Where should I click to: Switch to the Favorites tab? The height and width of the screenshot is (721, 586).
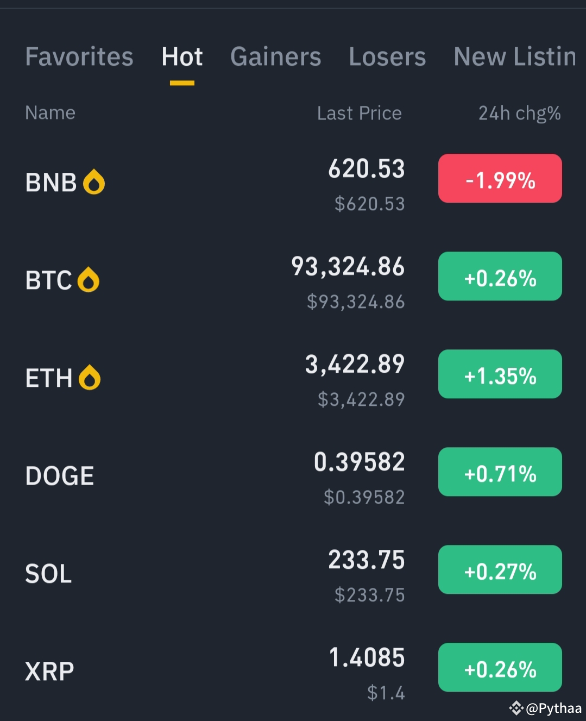pos(79,57)
